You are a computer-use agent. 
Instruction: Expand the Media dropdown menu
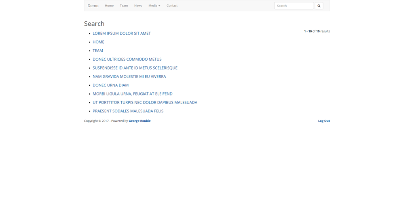pyautogui.click(x=154, y=6)
